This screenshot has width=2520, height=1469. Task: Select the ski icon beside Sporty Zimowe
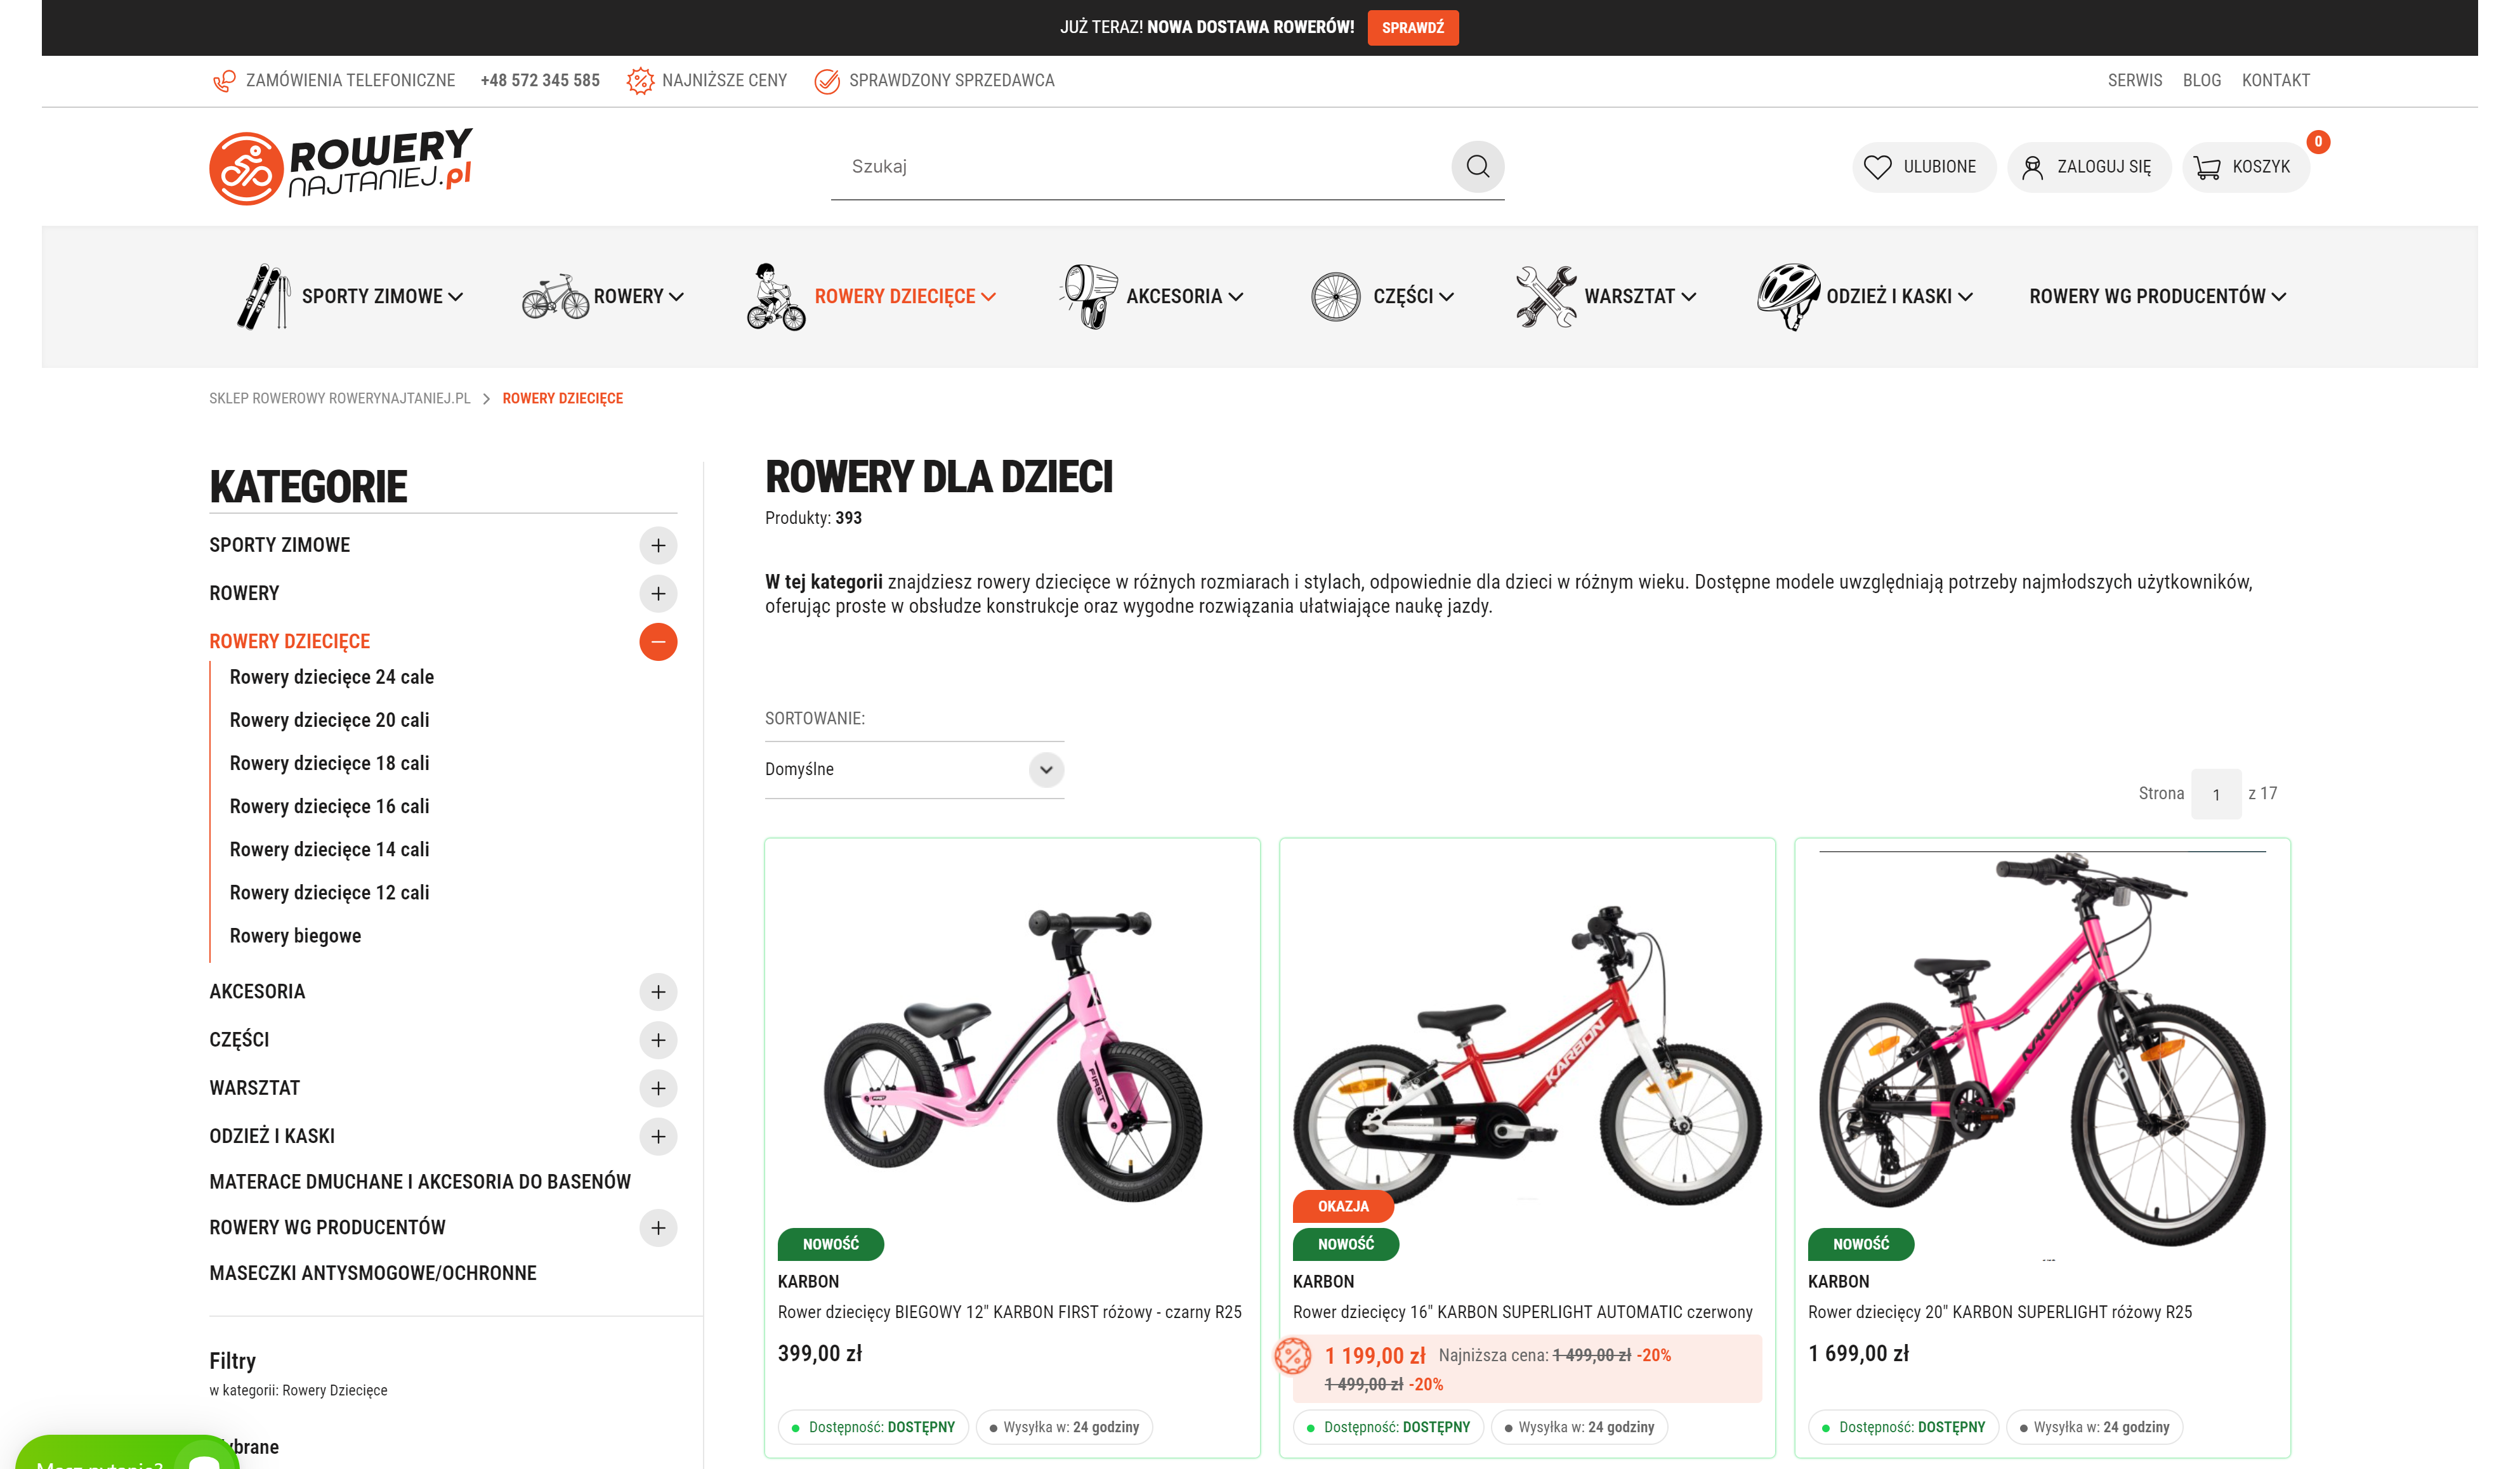tap(262, 296)
